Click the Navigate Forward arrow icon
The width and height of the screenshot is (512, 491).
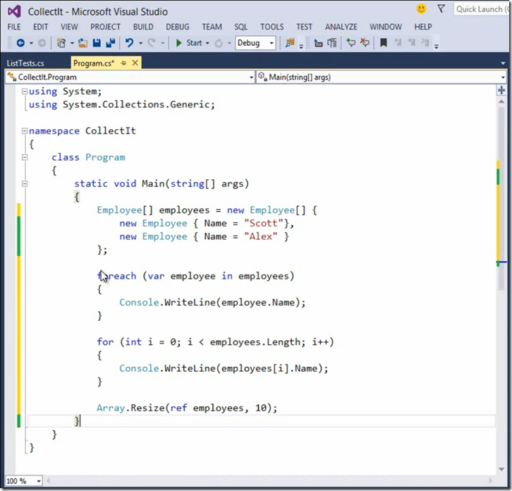(42, 43)
